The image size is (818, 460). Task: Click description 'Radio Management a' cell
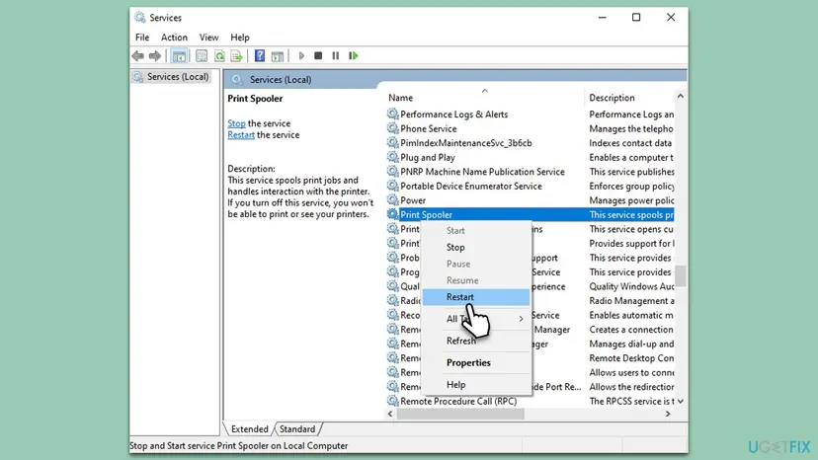click(x=631, y=301)
